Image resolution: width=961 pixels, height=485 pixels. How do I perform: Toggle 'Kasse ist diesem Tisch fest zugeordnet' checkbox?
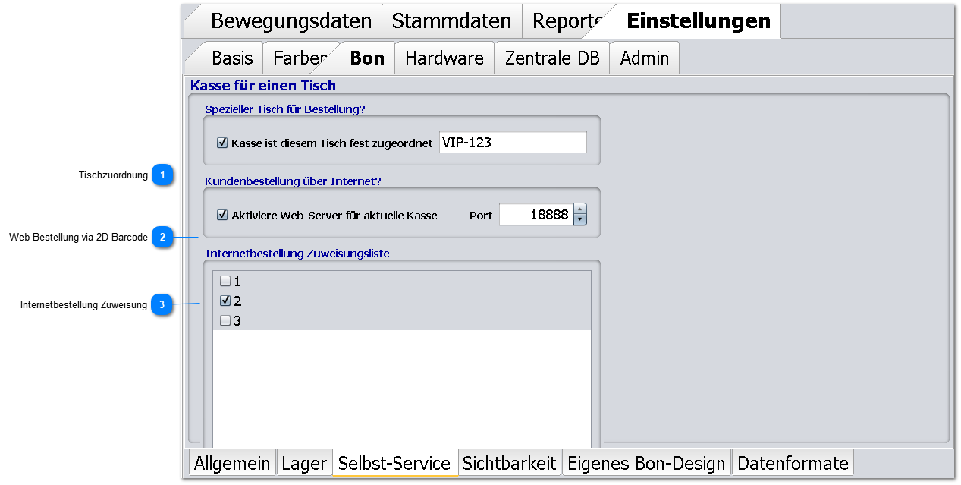point(222,143)
